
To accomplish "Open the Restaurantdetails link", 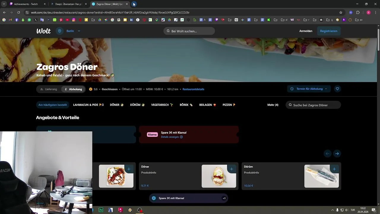I will click(193, 89).
